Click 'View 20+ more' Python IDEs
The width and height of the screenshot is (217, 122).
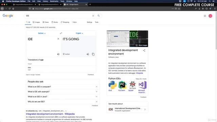pos(141,79)
